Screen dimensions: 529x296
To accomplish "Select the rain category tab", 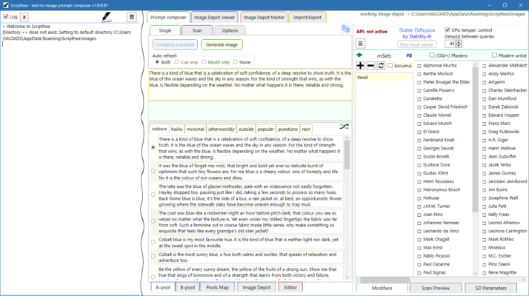I will [306, 129].
